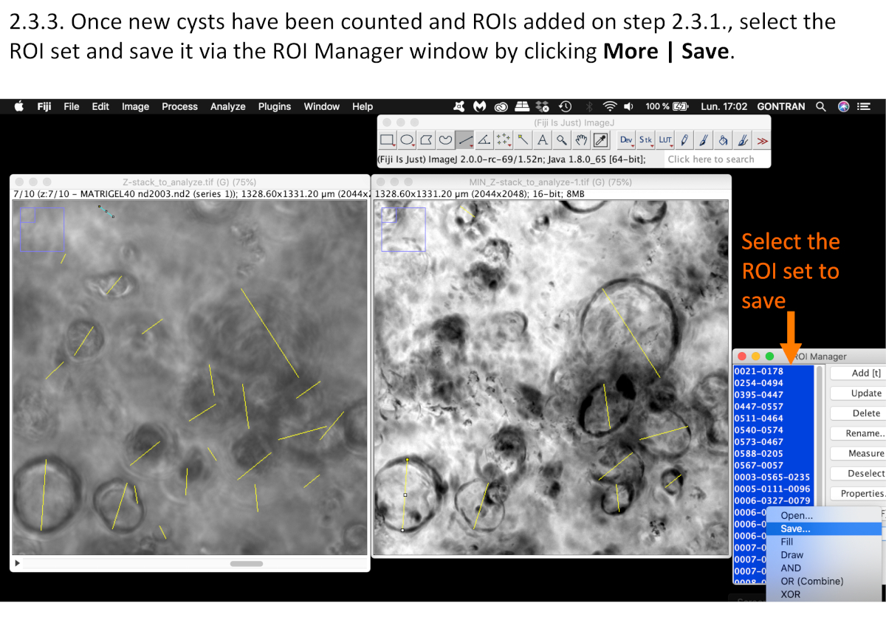Select ROI 0254-0494 in the list
This screenshot has width=886, height=617.
click(773, 383)
